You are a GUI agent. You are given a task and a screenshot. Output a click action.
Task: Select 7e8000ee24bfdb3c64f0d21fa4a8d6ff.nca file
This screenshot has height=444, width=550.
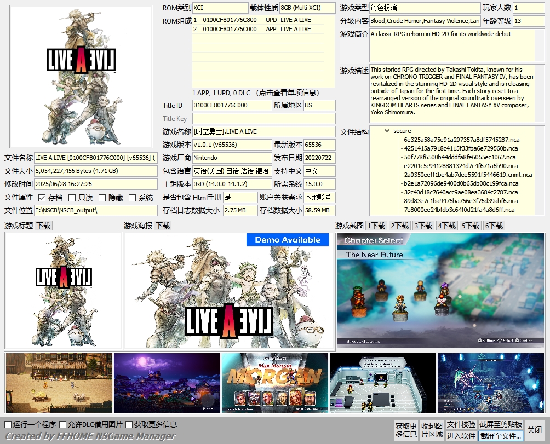pos(459,210)
